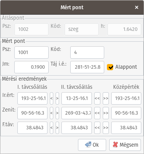Click the single < button in Ir.ért row

tap(51, 98)
